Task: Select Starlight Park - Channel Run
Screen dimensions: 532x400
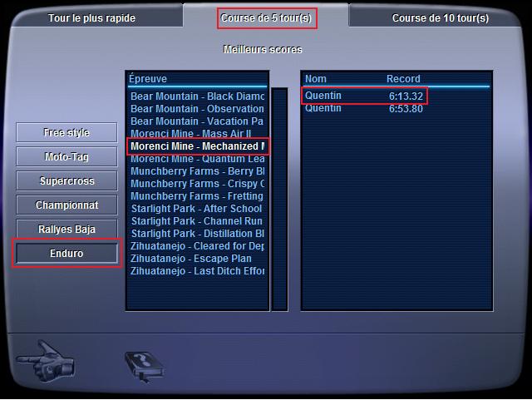Action: 196,221
